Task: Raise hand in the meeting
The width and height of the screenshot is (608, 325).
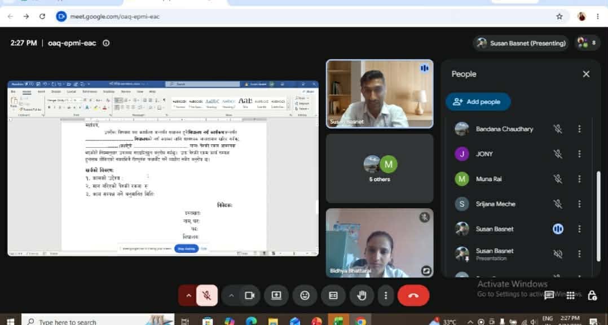Action: [362, 296]
